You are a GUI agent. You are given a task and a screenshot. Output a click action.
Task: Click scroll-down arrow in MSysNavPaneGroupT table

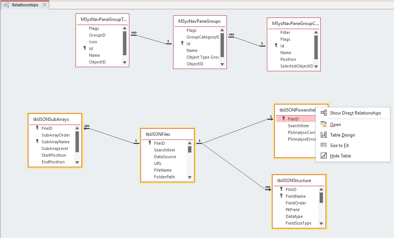(124, 62)
